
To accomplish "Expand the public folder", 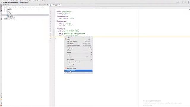I will 5,9.
